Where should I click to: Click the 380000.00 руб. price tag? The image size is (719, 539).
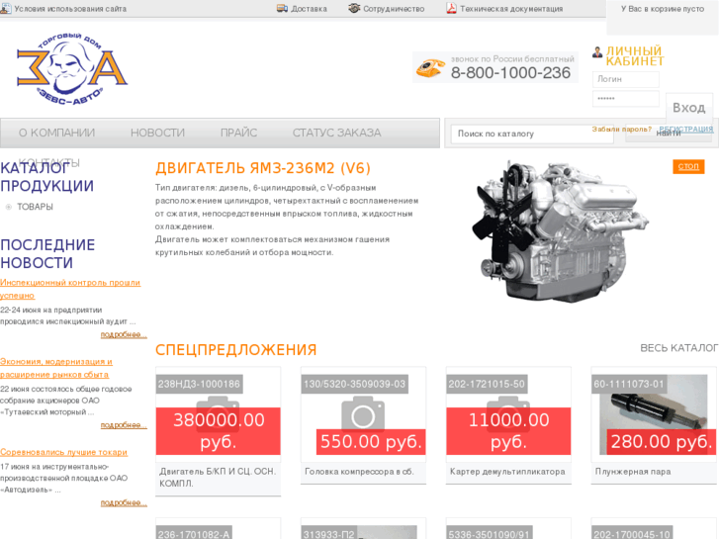coord(219,431)
